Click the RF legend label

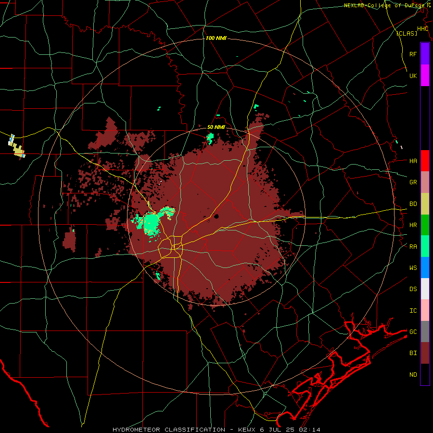[x=413, y=54]
